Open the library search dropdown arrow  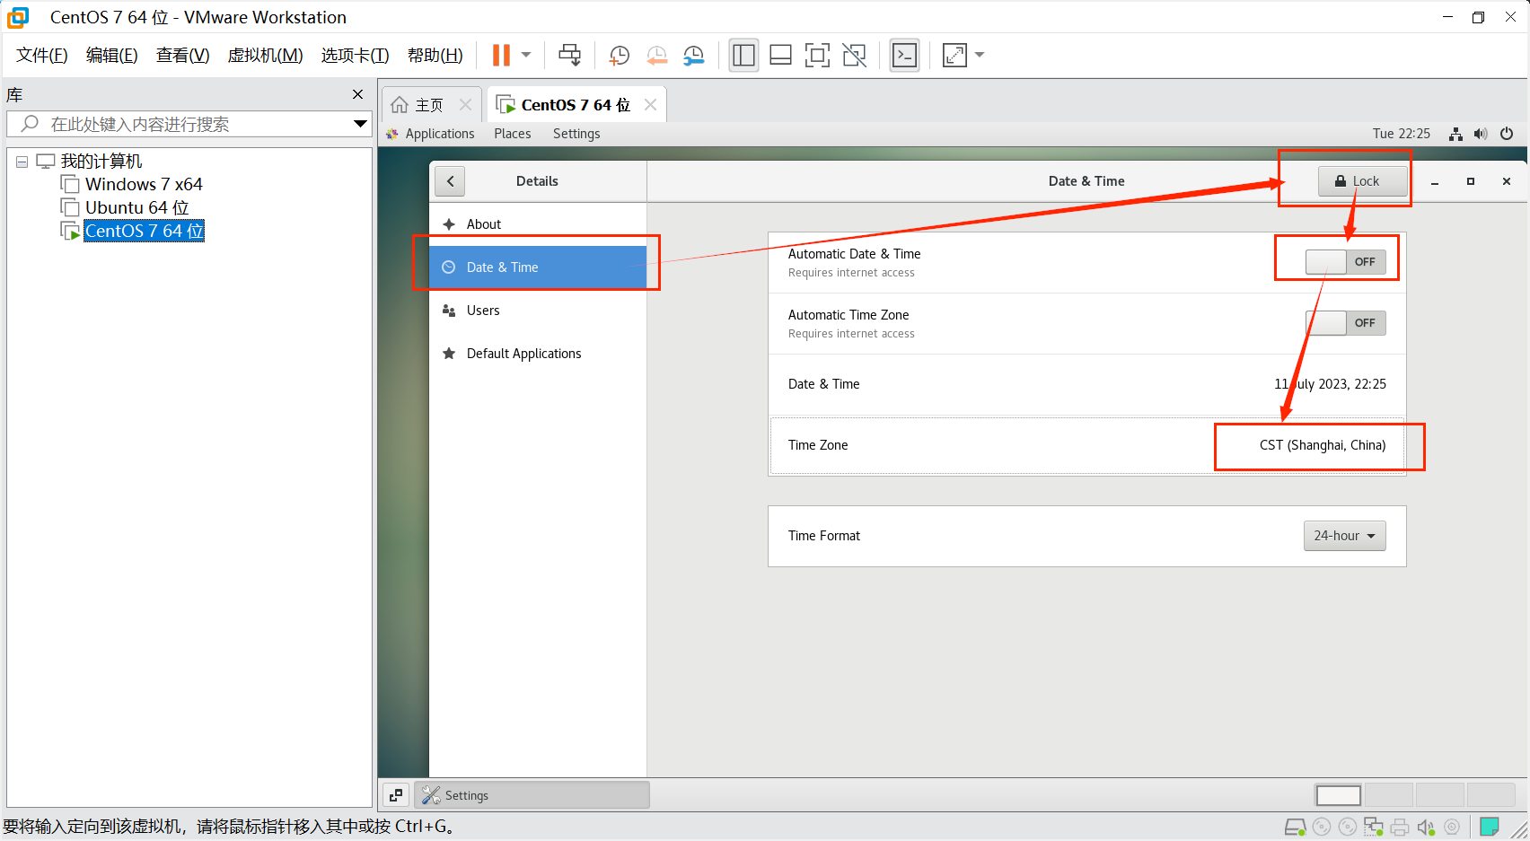pyautogui.click(x=360, y=124)
